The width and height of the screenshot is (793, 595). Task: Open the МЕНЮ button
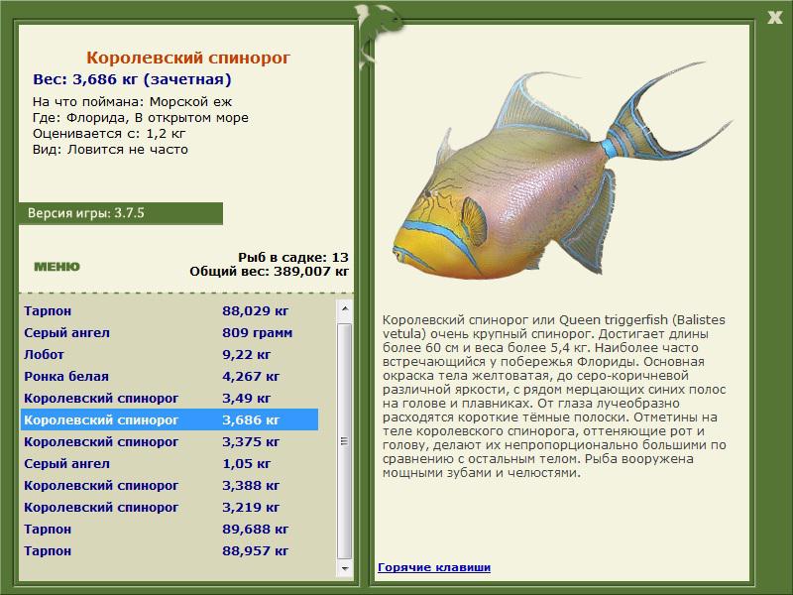pyautogui.click(x=57, y=267)
